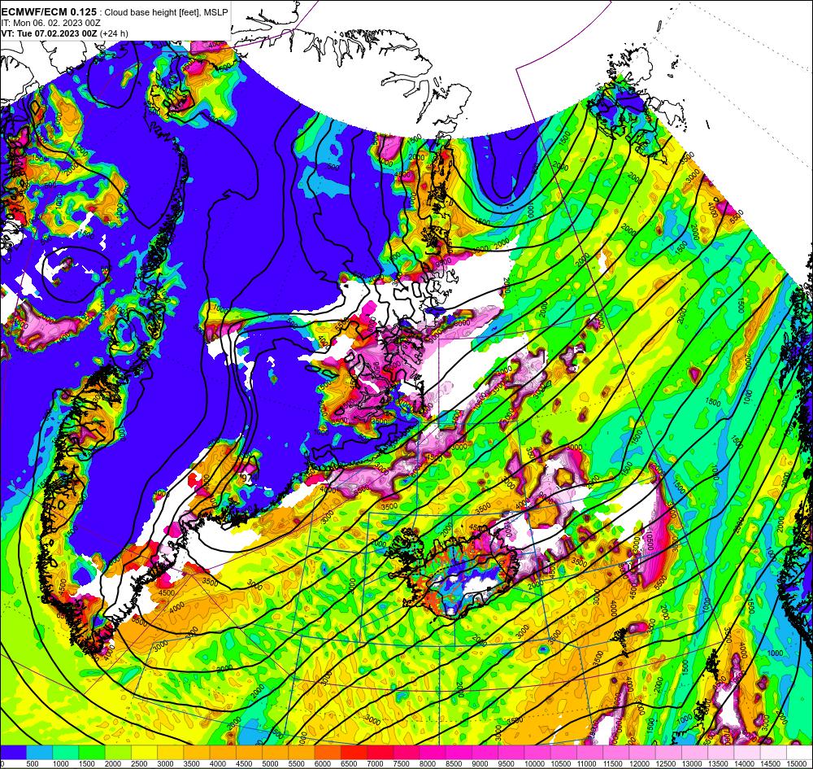Click the '4500' label on the color scale
This screenshot has height=769, width=813.
click(x=242, y=763)
